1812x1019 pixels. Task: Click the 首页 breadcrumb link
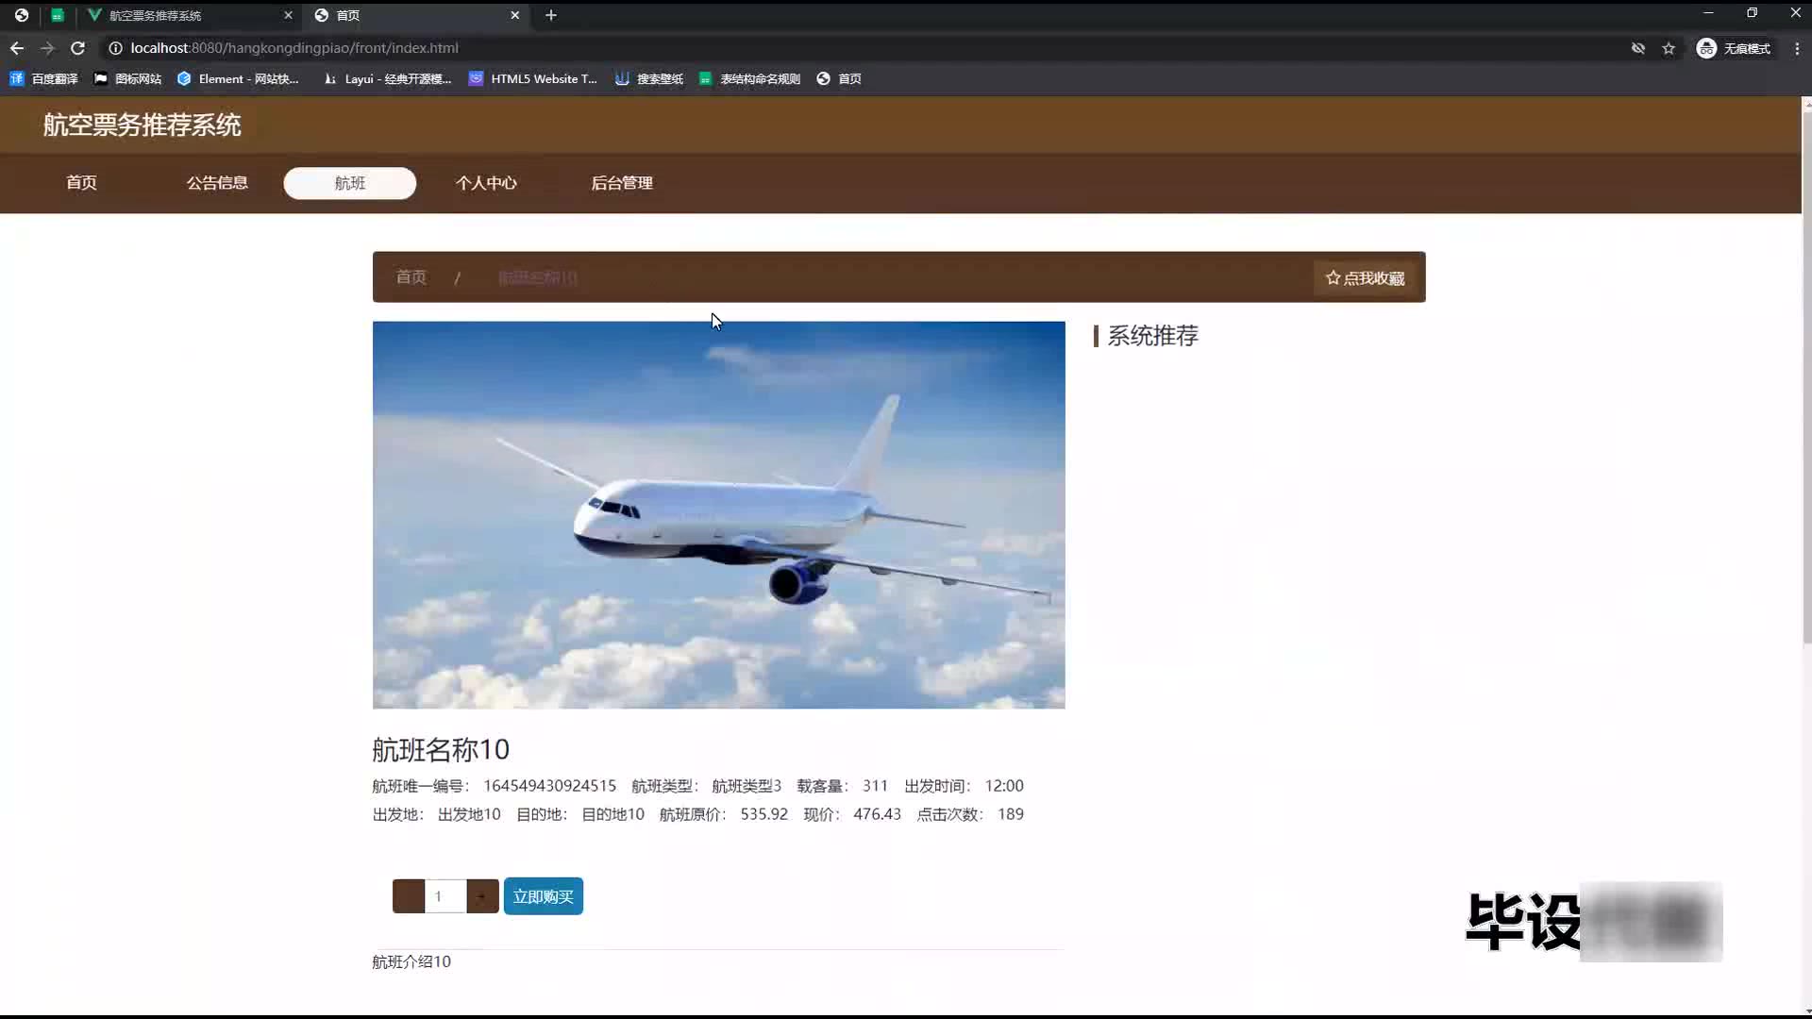(x=411, y=277)
